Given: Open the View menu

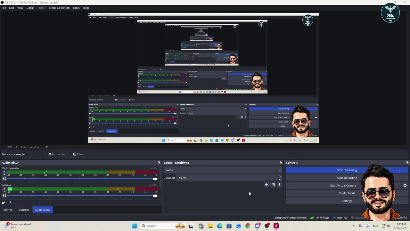Looking at the screenshot, I should tap(20, 8).
